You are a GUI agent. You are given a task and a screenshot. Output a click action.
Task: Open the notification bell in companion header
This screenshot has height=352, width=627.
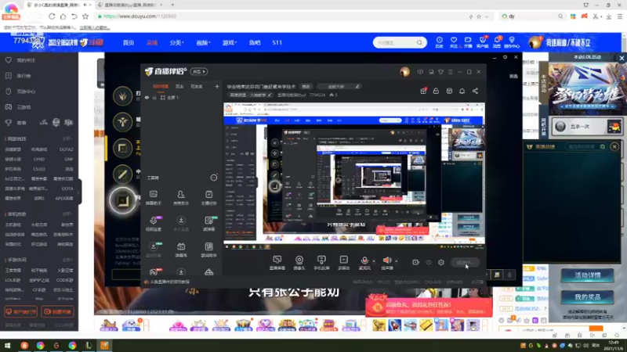(462, 91)
